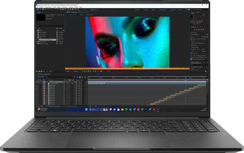Step to previous frame in Preview panel
The width and height of the screenshot is (244, 153).
[197, 30]
